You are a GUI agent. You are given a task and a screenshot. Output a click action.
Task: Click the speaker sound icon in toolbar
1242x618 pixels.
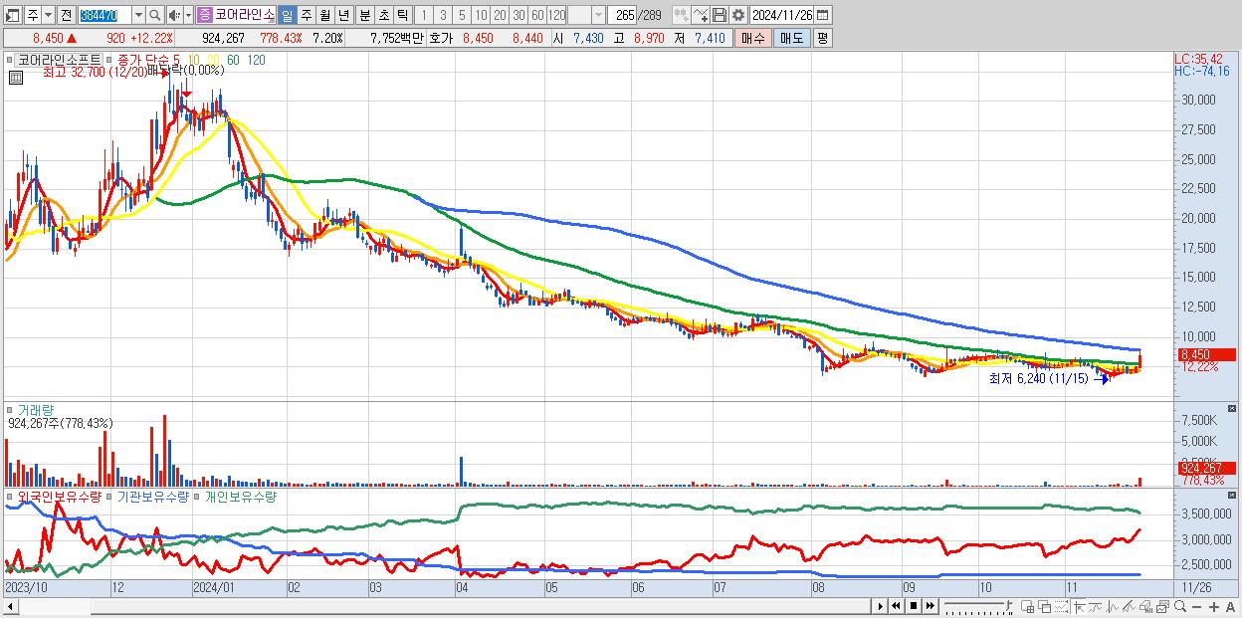(x=174, y=15)
